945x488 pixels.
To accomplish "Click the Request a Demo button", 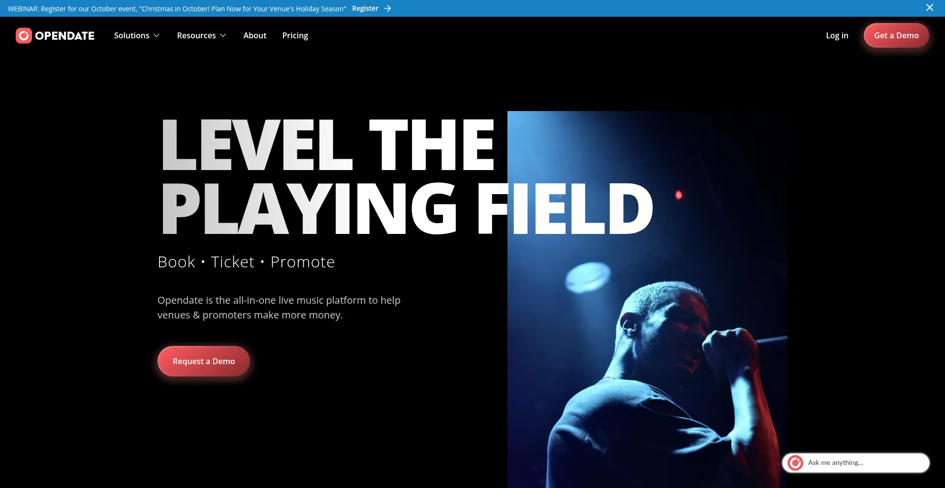I will [204, 361].
